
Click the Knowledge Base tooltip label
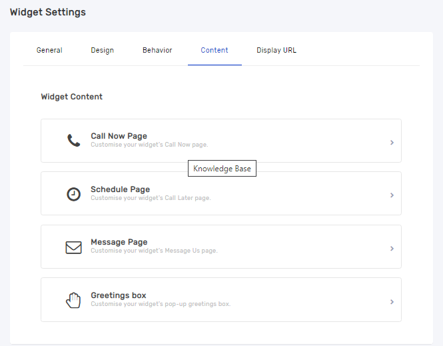point(222,169)
